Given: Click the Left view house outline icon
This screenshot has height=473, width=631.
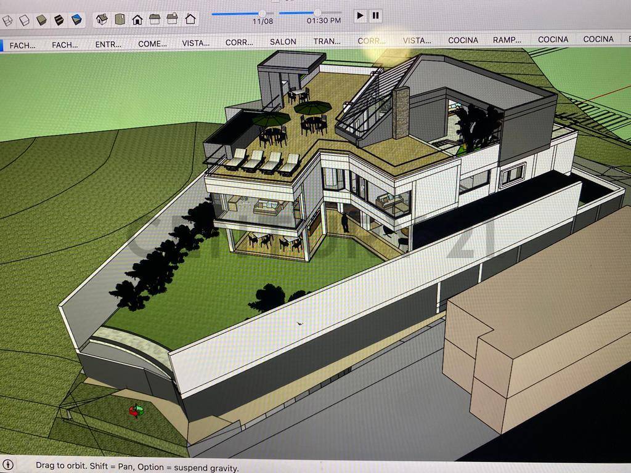Looking at the screenshot, I should [x=190, y=19].
